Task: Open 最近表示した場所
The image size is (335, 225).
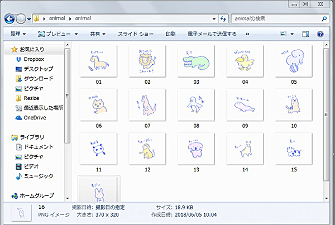Action: (44, 108)
